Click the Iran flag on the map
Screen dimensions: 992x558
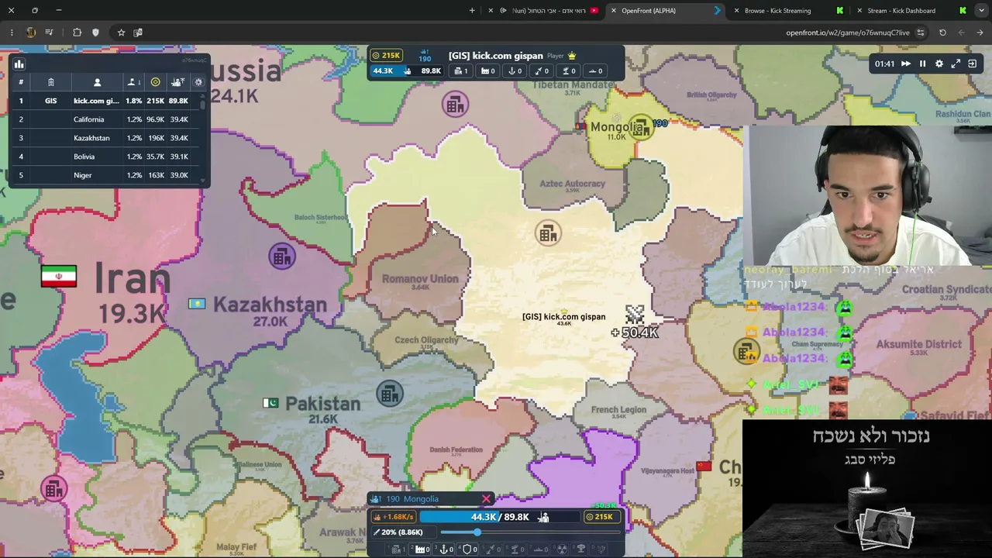[x=59, y=277]
